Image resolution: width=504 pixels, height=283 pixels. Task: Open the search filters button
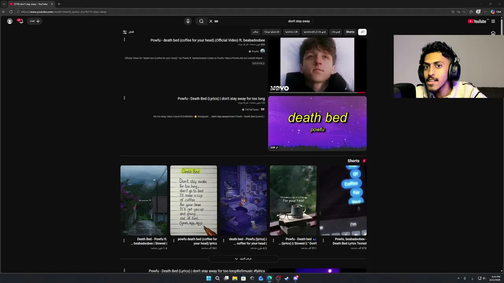(x=128, y=32)
